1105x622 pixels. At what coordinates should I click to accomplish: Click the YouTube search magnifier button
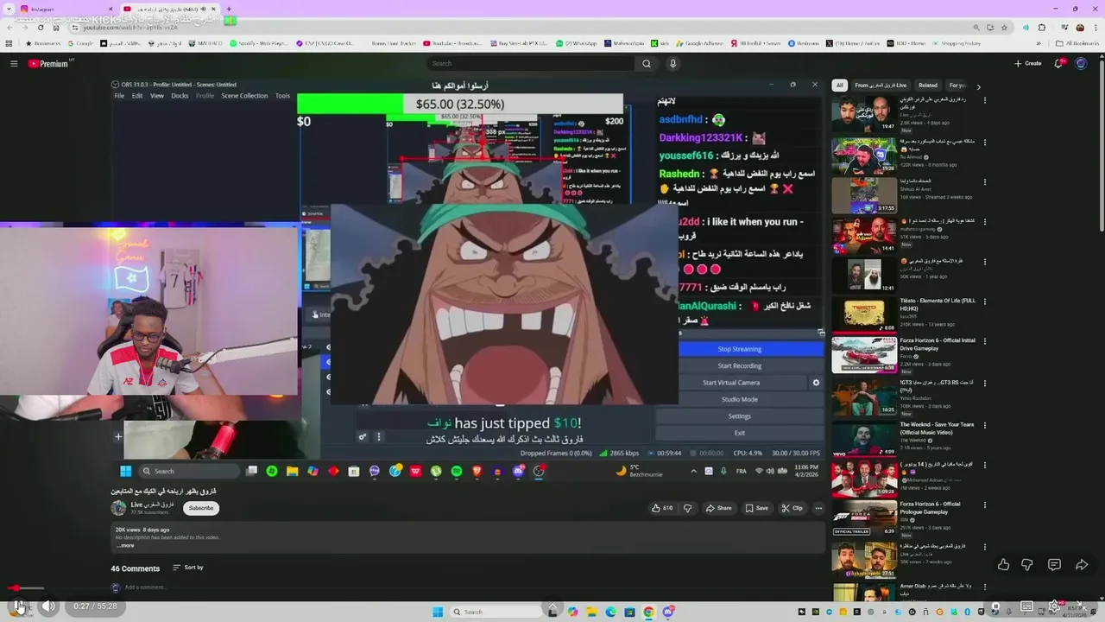(646, 63)
